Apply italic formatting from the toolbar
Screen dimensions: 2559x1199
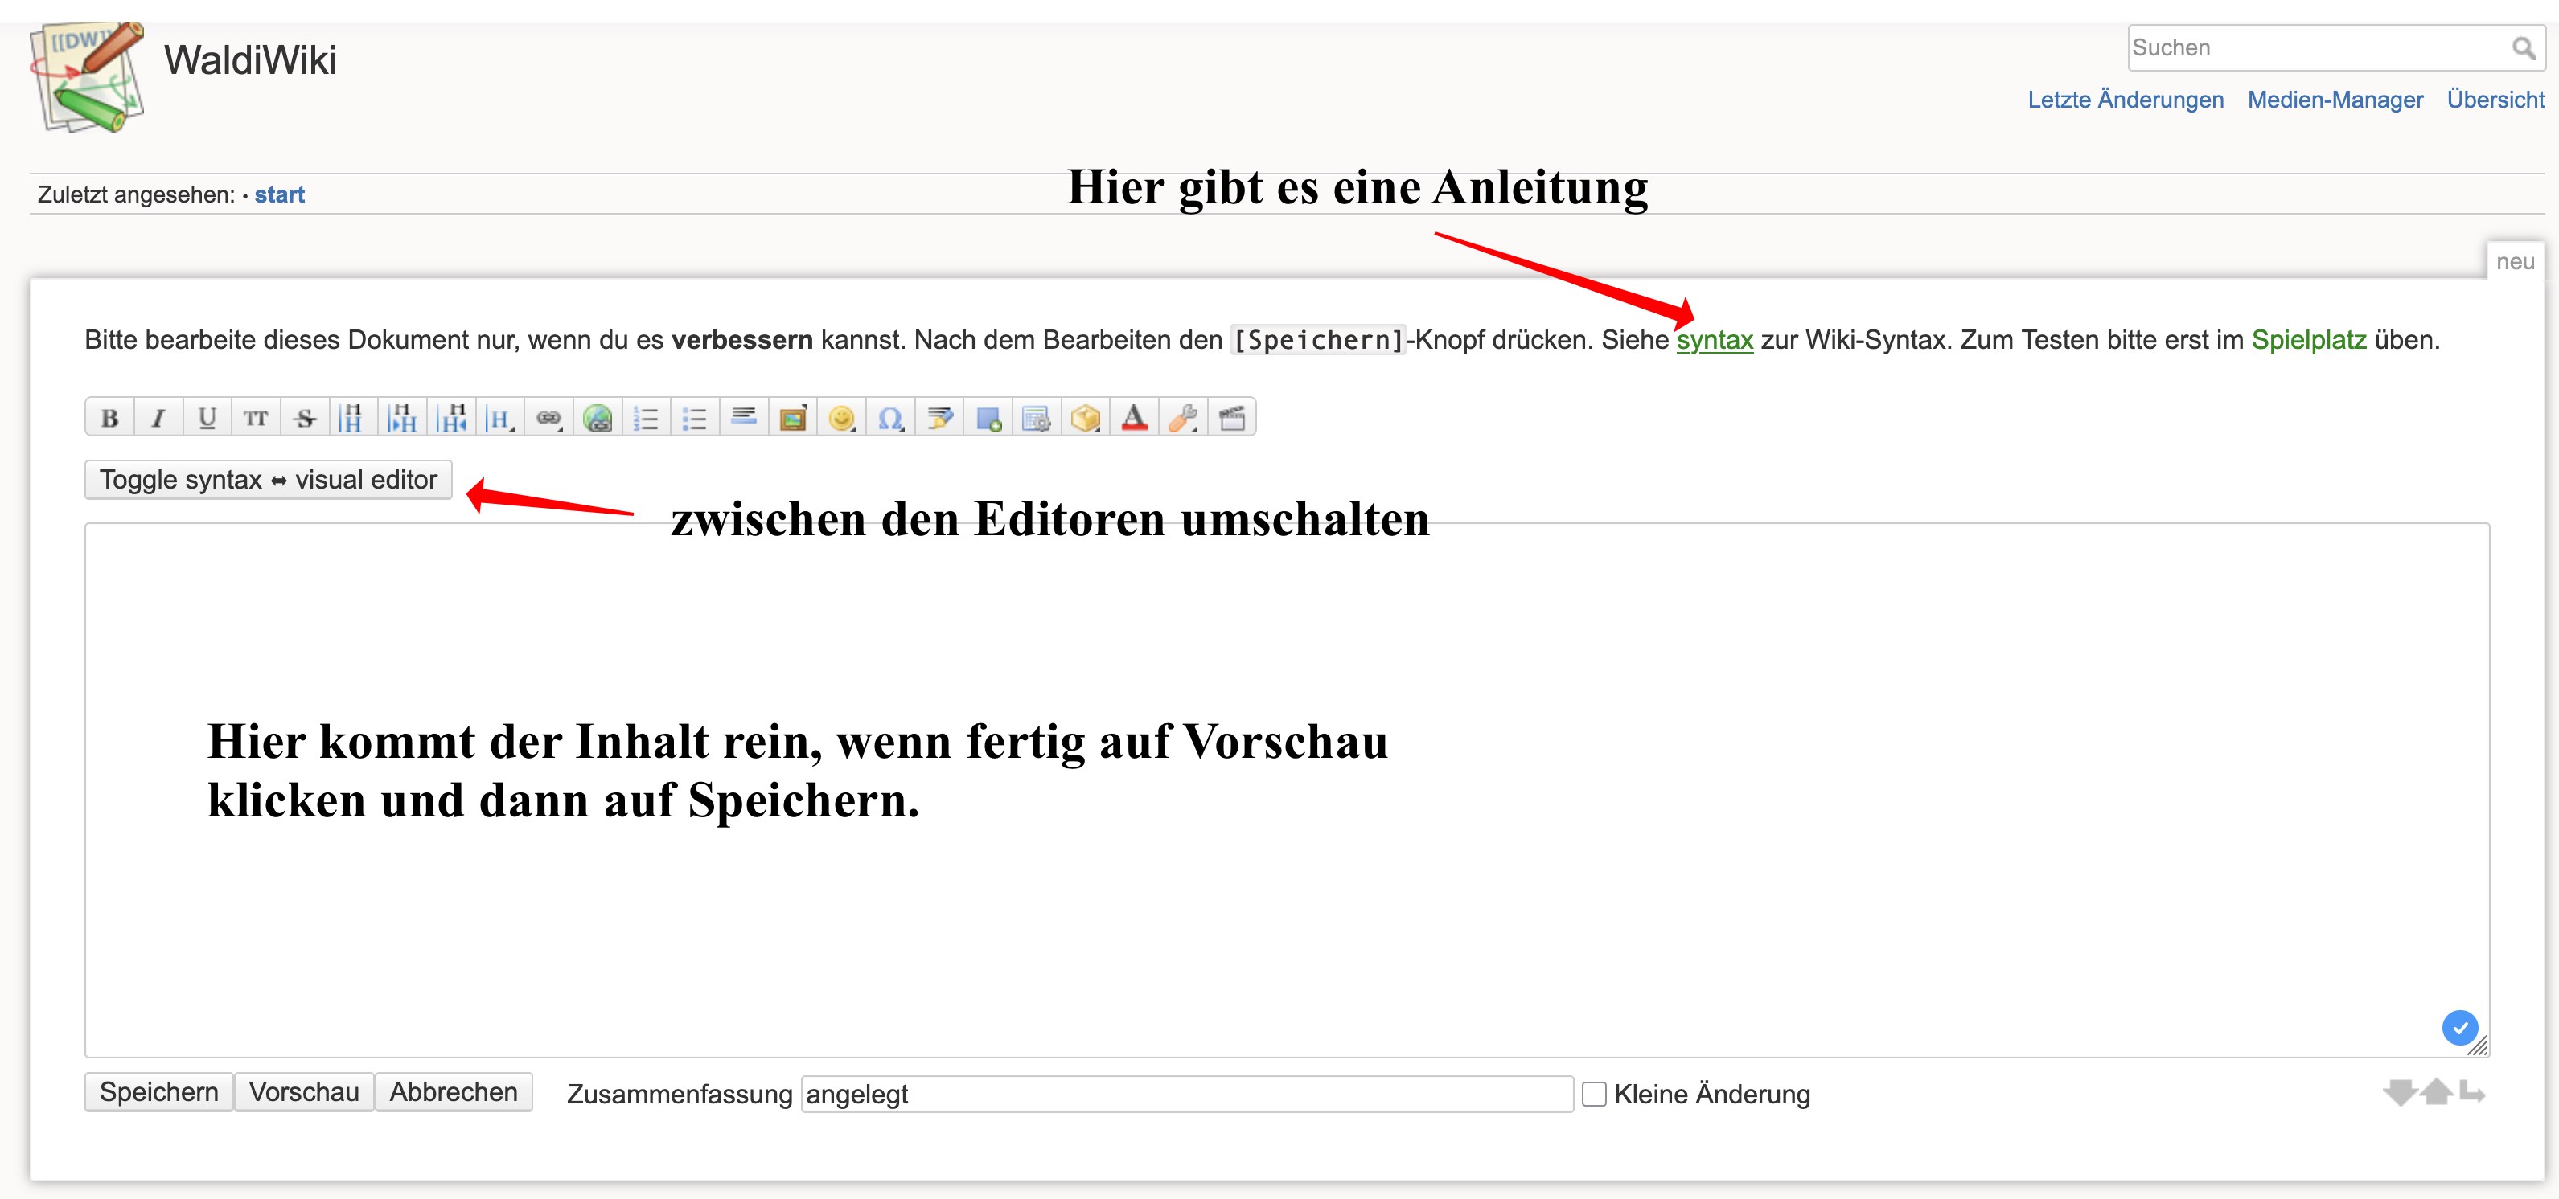(158, 418)
